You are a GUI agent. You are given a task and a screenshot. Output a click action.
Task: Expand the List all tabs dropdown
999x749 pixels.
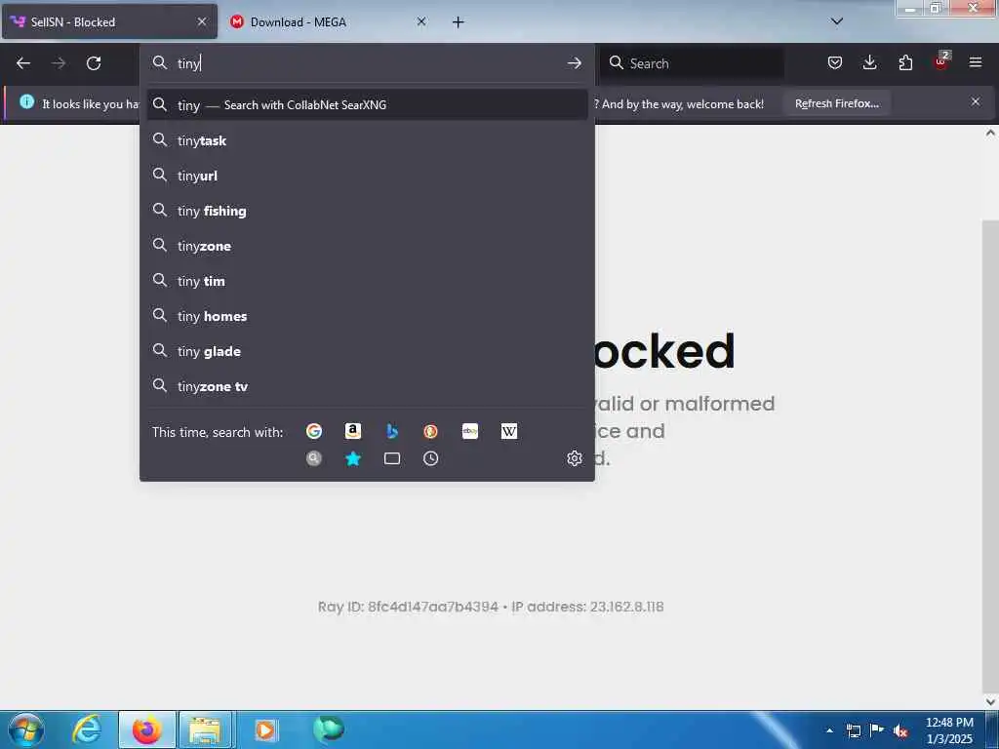[x=837, y=21]
